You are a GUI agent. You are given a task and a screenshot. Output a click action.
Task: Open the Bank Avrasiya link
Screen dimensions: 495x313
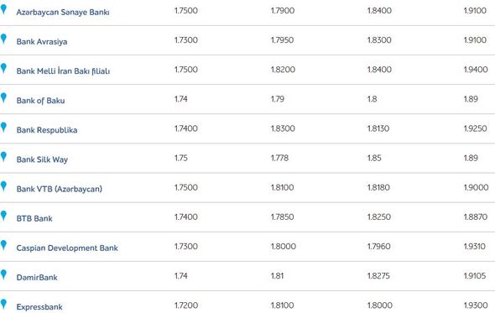42,42
